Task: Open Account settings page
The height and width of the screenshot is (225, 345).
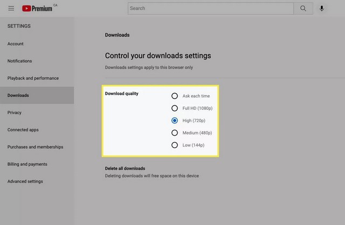Action: pyautogui.click(x=37, y=44)
